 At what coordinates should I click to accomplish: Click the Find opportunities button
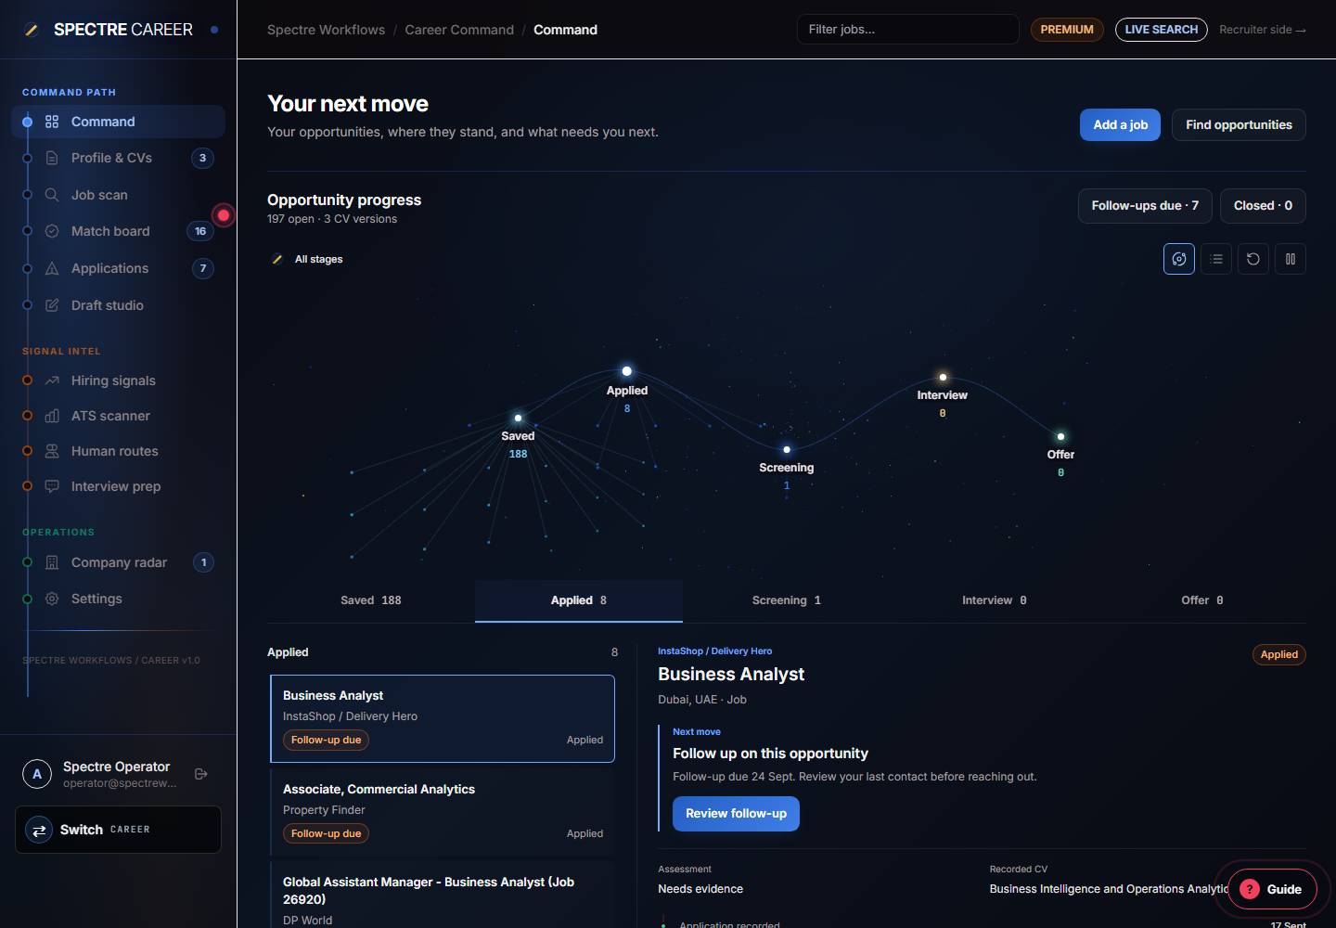coord(1239,125)
